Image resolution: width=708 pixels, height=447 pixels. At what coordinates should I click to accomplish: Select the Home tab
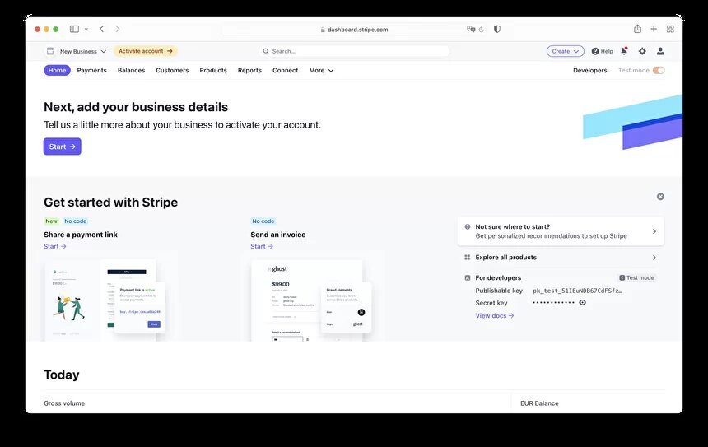(x=57, y=71)
